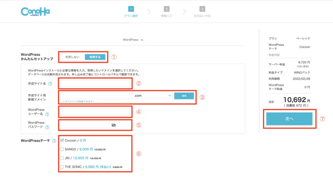Screen dimensions: 333x183
Task: Click the SANGO 9,000 円 price text
Action: pos(86,149)
